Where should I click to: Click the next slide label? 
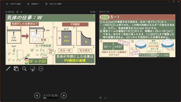click(104, 12)
